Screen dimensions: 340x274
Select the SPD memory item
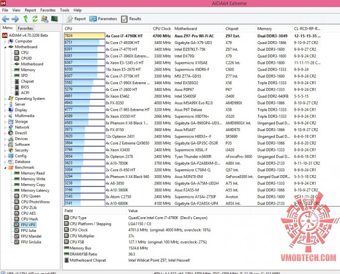tap(21, 75)
